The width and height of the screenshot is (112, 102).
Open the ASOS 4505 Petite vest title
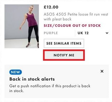76,17
